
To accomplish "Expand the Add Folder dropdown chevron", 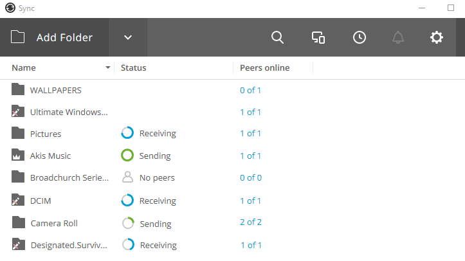I will point(128,38).
